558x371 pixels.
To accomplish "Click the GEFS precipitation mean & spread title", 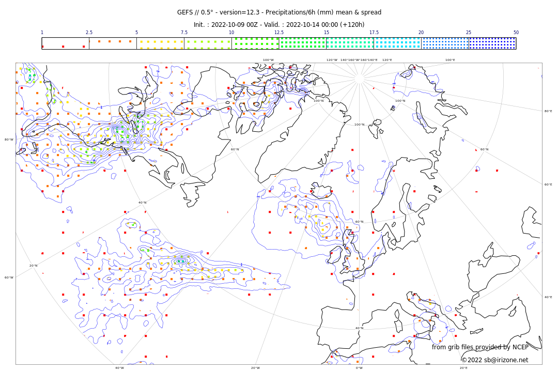I will point(279,12).
